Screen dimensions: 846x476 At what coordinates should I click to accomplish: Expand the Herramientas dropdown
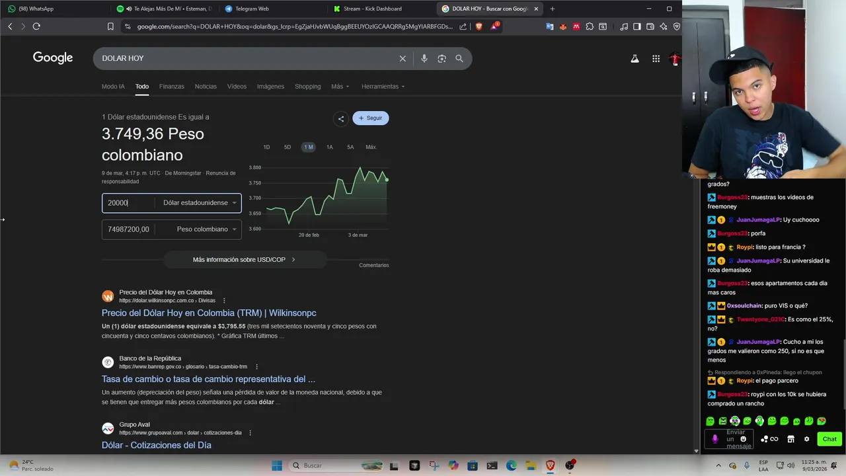[383, 87]
